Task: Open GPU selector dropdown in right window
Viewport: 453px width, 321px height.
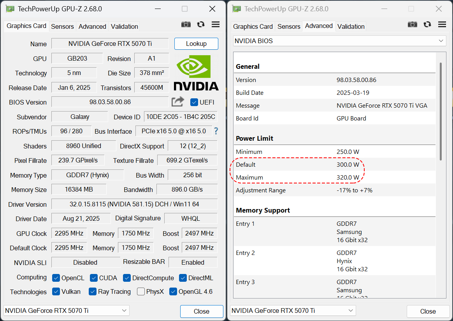Action: (293, 311)
